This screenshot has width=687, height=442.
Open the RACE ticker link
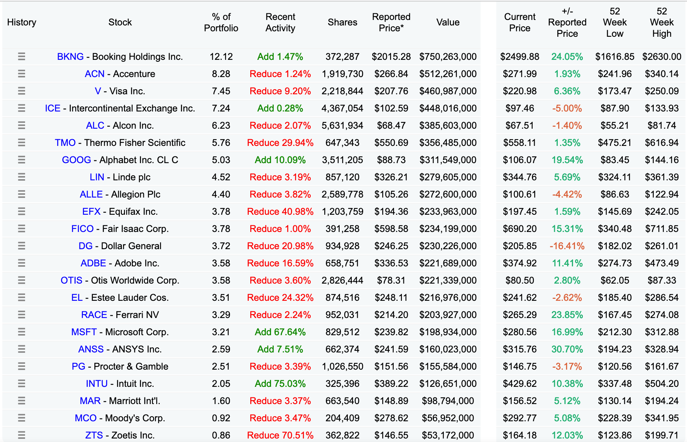[94, 315]
